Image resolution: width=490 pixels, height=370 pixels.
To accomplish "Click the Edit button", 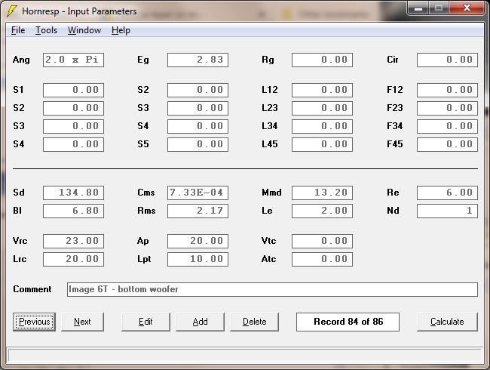I will tap(145, 322).
